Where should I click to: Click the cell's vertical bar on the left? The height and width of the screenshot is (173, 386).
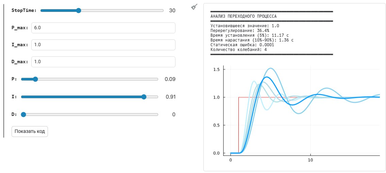[4, 71]
